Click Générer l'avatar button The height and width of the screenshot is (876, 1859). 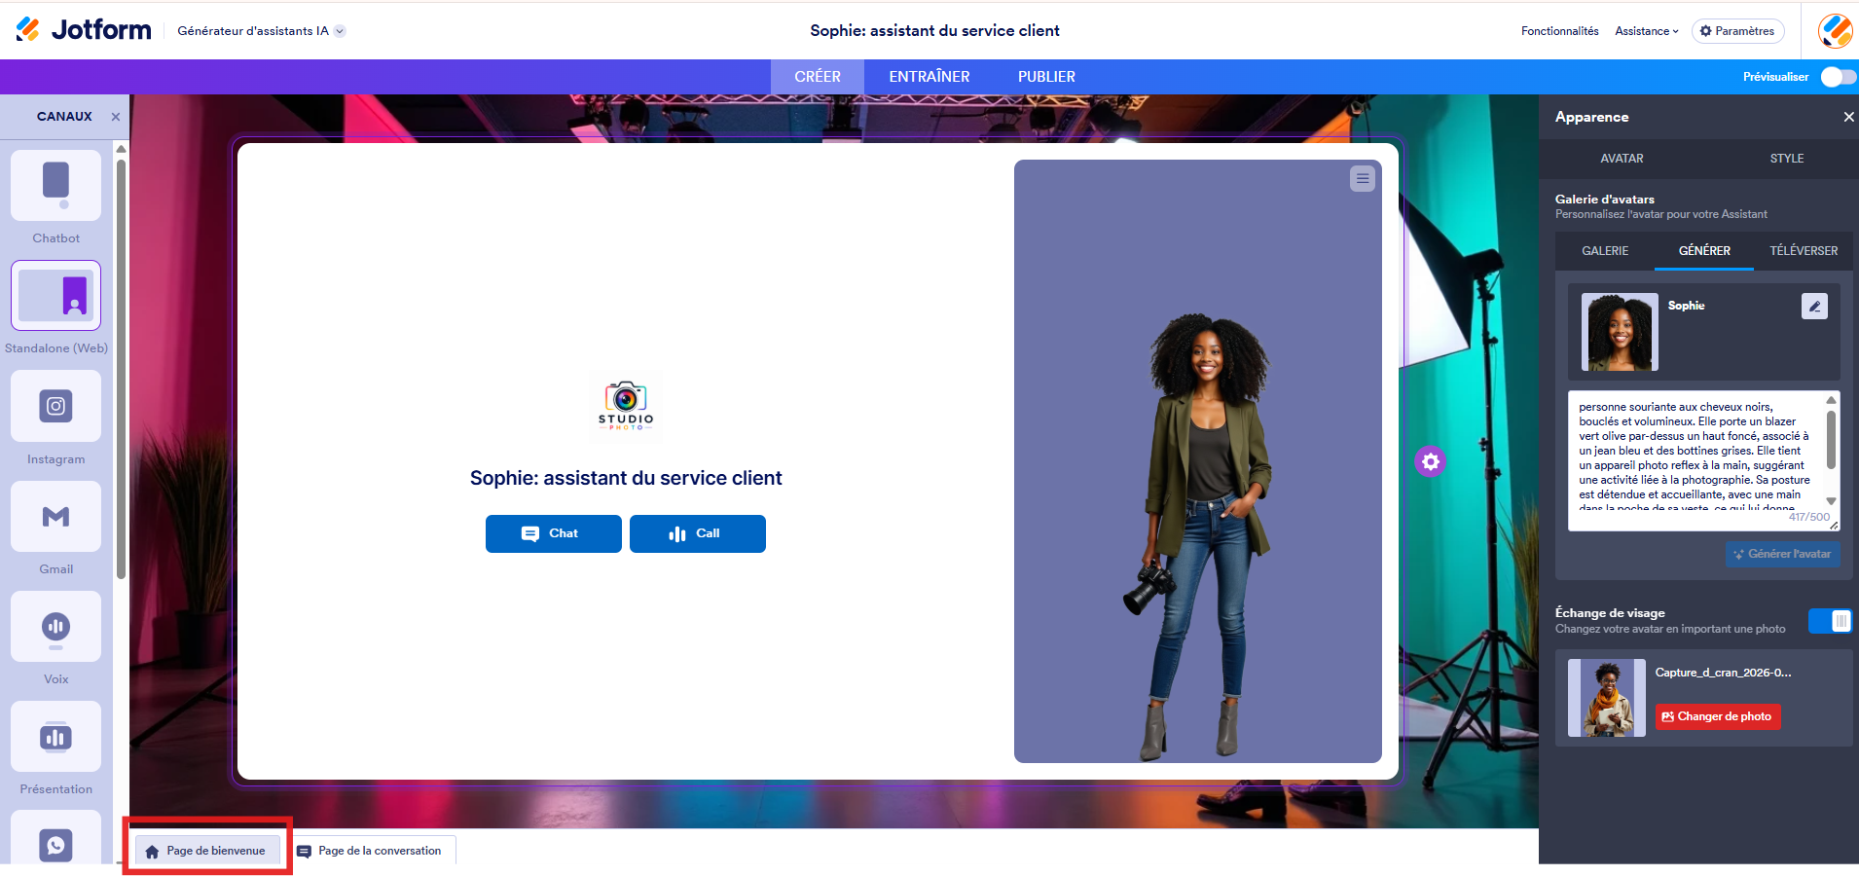click(1783, 554)
